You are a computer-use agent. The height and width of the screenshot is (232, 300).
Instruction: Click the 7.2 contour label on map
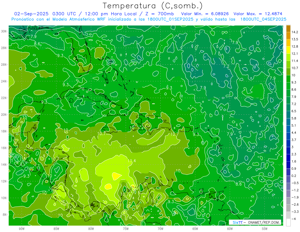pyautogui.click(x=226, y=66)
